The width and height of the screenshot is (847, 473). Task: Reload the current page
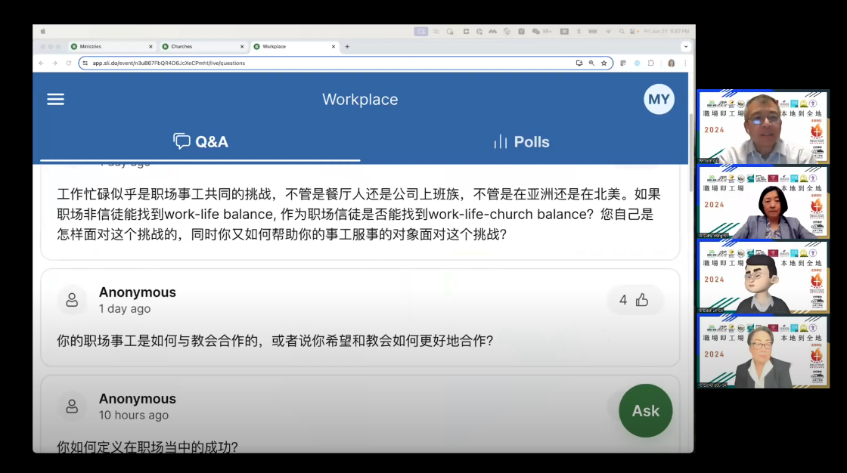click(69, 63)
